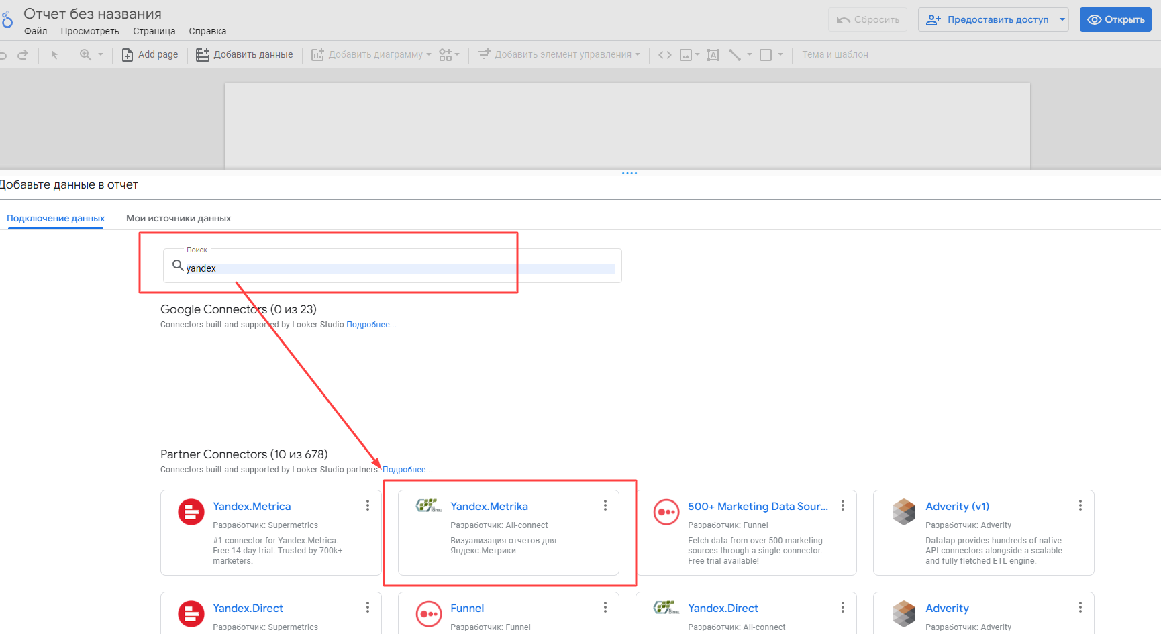Viewport: 1161px width, 634px height.
Task: Select Yandex.Direct connector by All-connect
Action: point(746,613)
